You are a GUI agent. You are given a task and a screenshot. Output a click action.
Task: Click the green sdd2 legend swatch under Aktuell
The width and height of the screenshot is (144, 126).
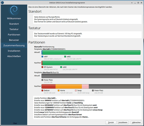[x=65, y=56]
